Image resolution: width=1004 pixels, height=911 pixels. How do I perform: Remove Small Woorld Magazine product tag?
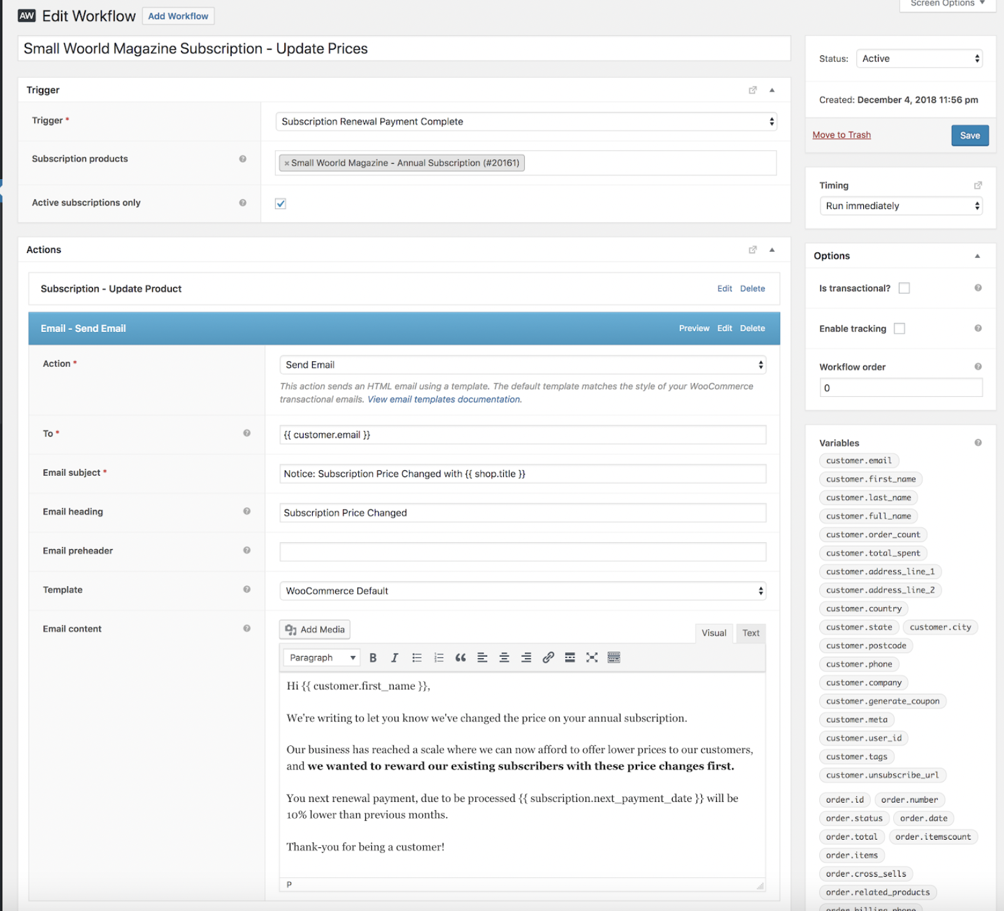(287, 163)
